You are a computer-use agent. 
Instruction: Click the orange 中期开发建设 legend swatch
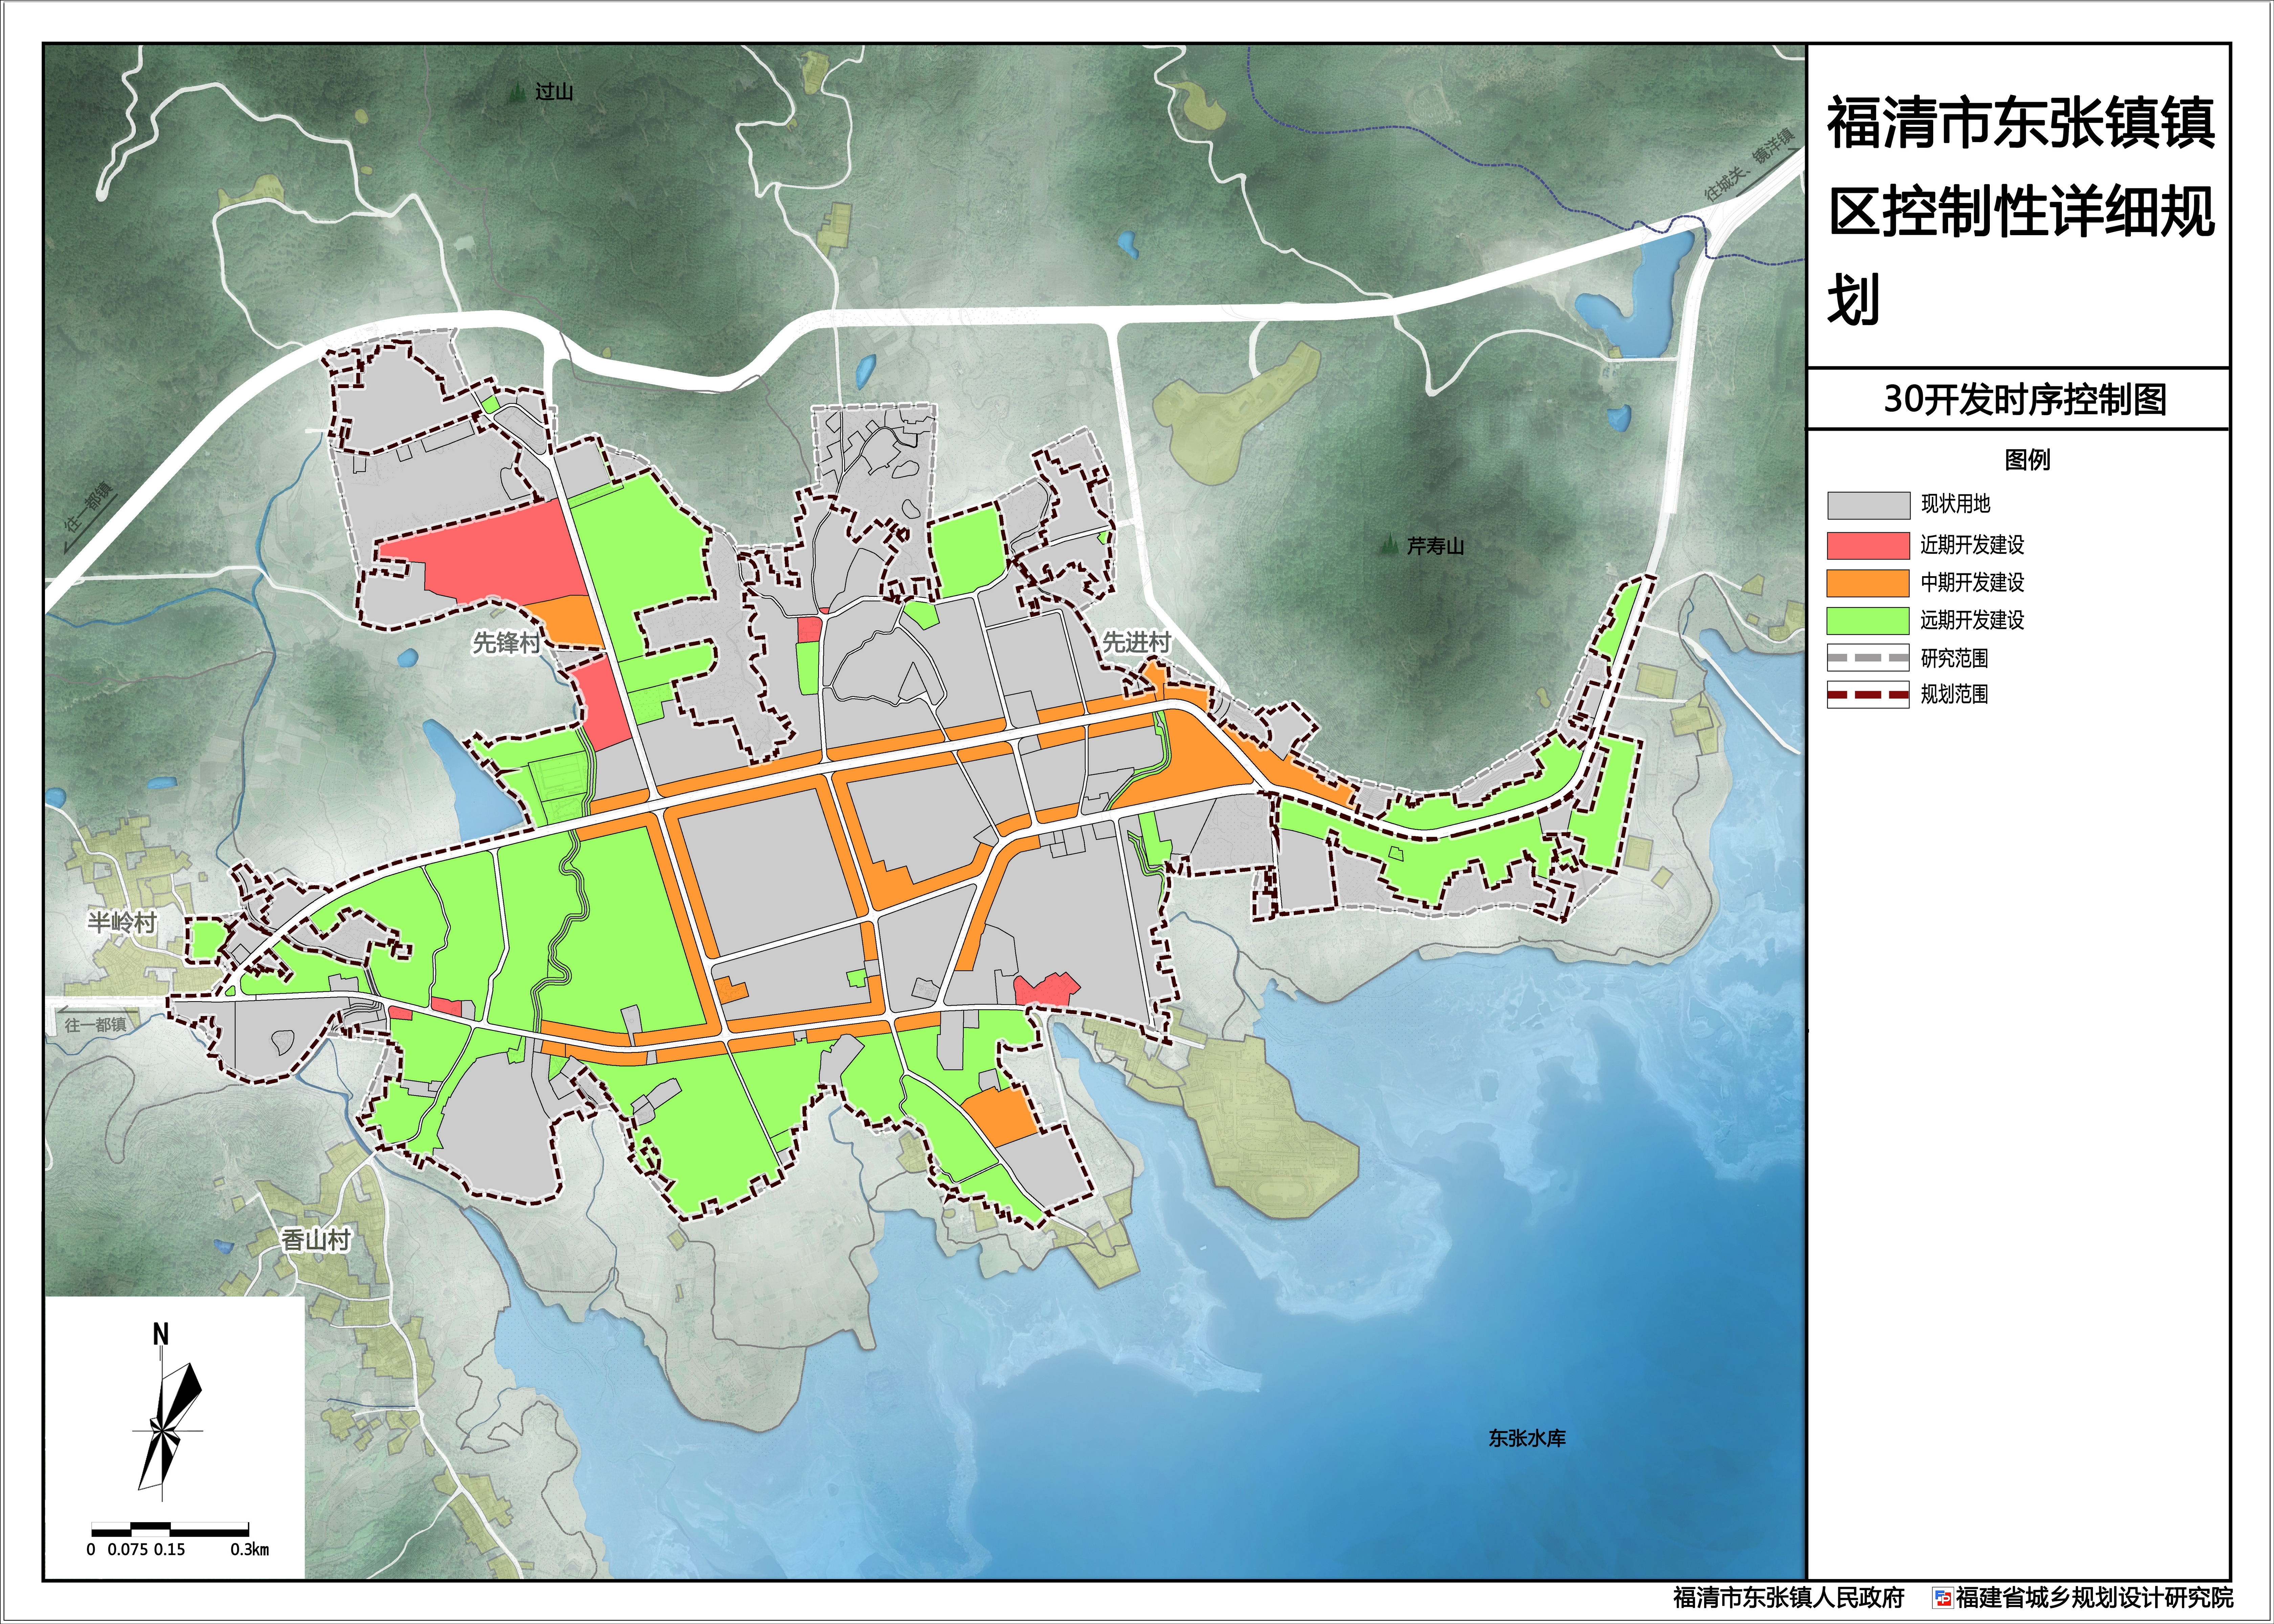1868,583
